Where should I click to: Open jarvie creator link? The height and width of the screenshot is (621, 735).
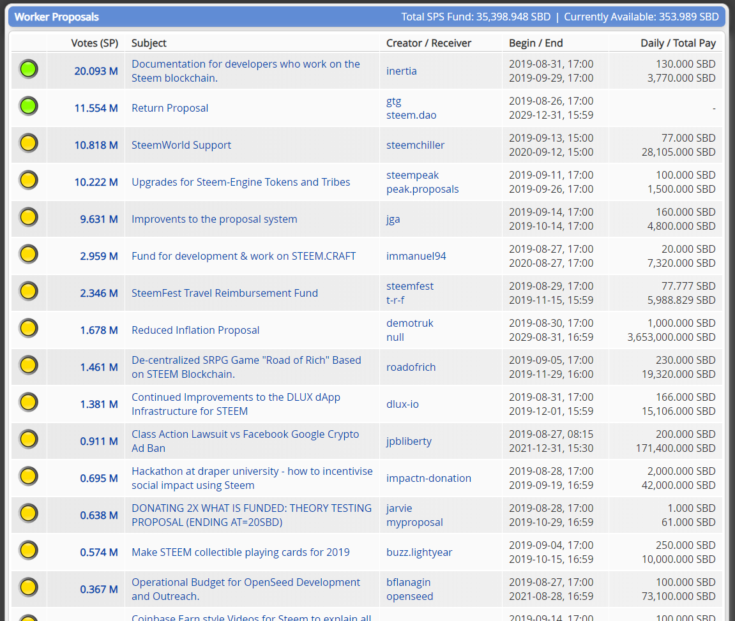pyautogui.click(x=399, y=508)
